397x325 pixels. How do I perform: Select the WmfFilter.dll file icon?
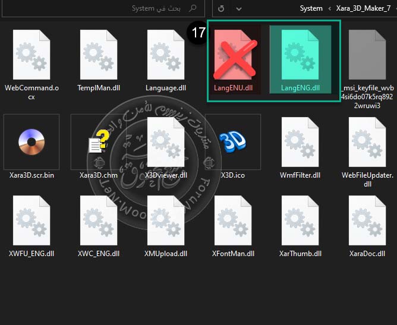click(300, 142)
